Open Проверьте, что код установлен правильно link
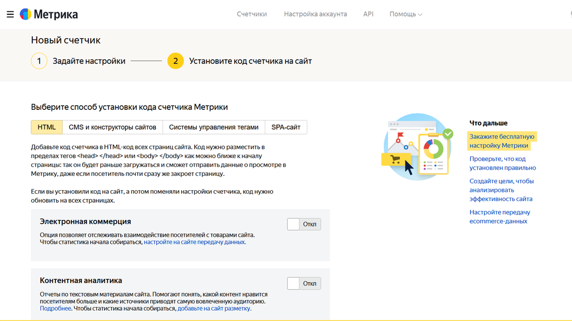The height and width of the screenshot is (321, 572). [502, 163]
